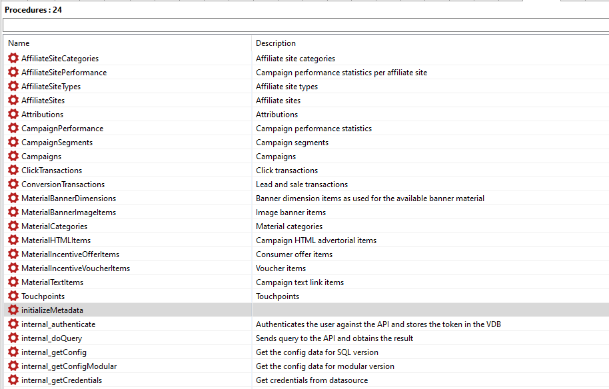Image resolution: width=609 pixels, height=389 pixels.
Task: Click the gear icon next to Attributions
Action: [x=13, y=115]
